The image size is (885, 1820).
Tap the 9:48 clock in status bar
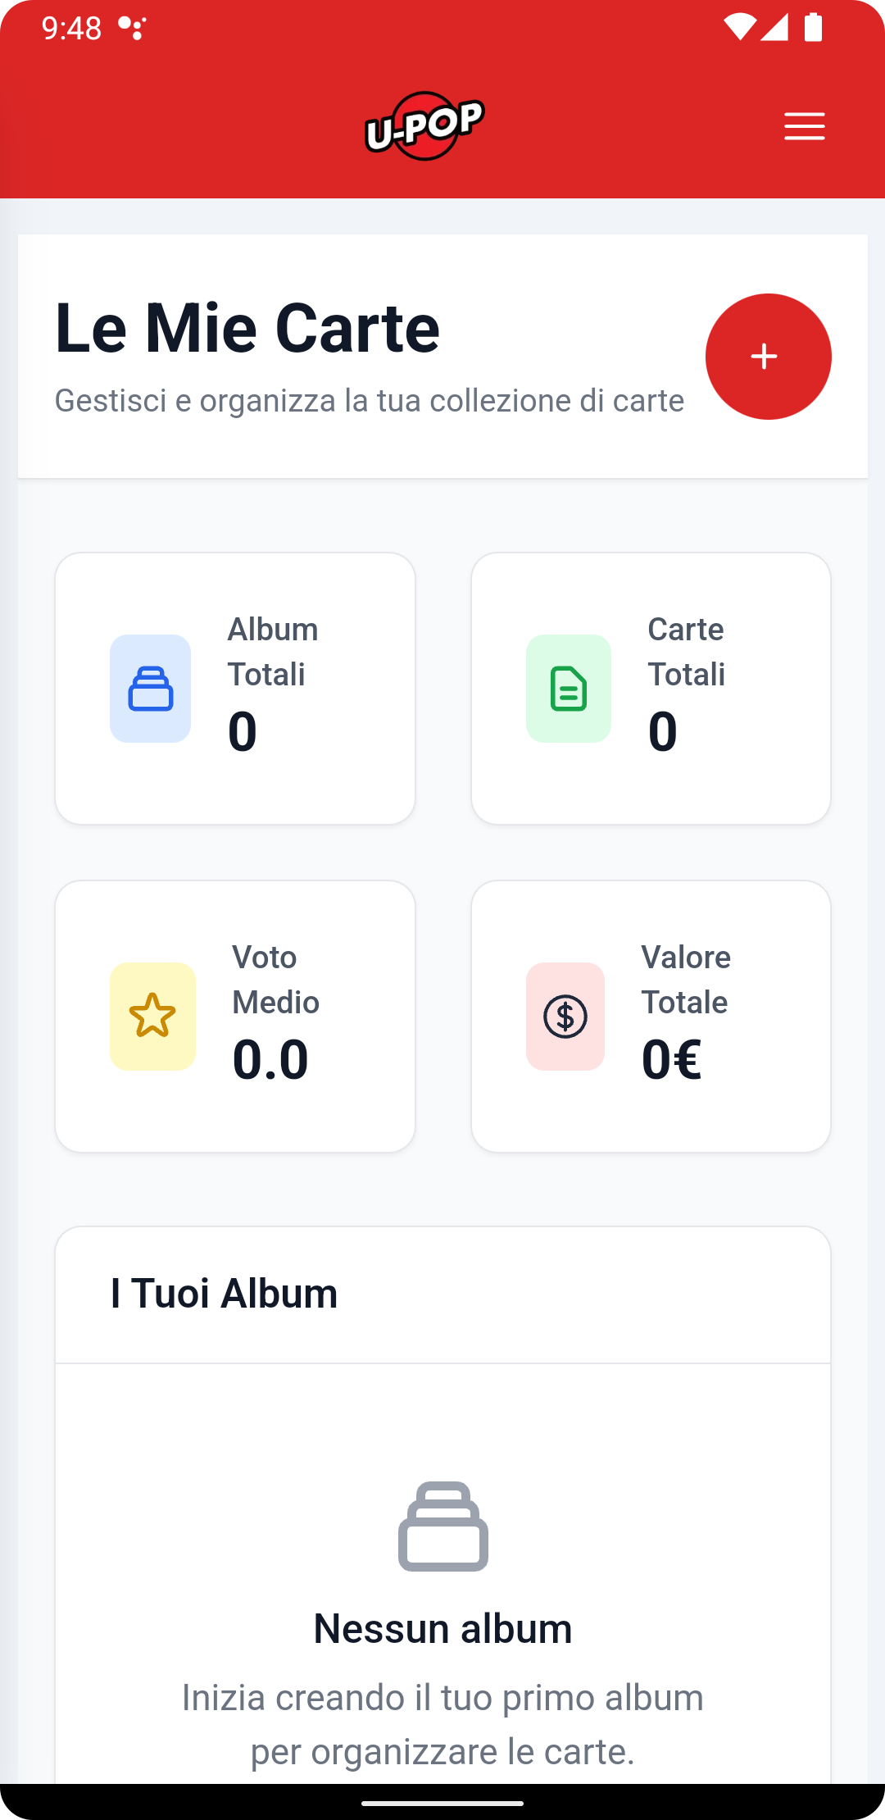pyautogui.click(x=71, y=28)
